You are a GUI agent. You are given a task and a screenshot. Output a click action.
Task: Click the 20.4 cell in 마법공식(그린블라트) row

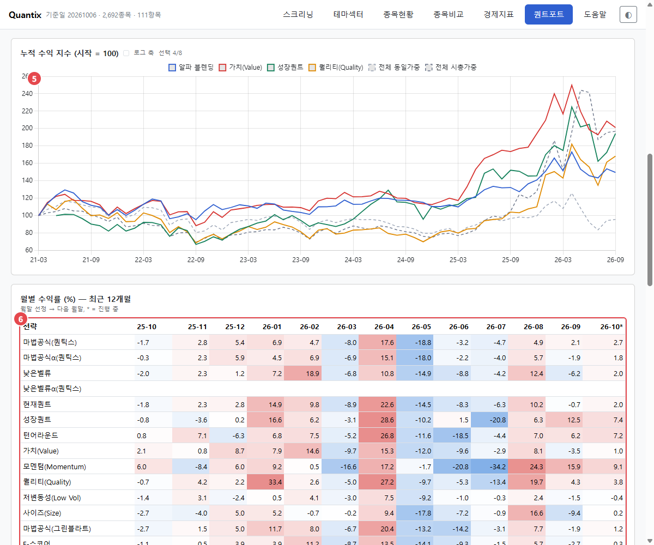[x=378, y=529]
